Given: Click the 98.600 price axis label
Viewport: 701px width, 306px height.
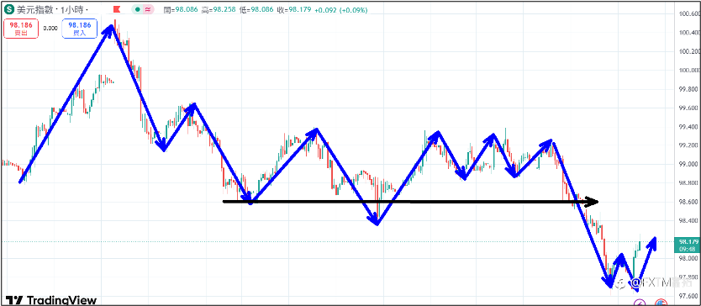Looking at the screenshot, I should coord(688,203).
